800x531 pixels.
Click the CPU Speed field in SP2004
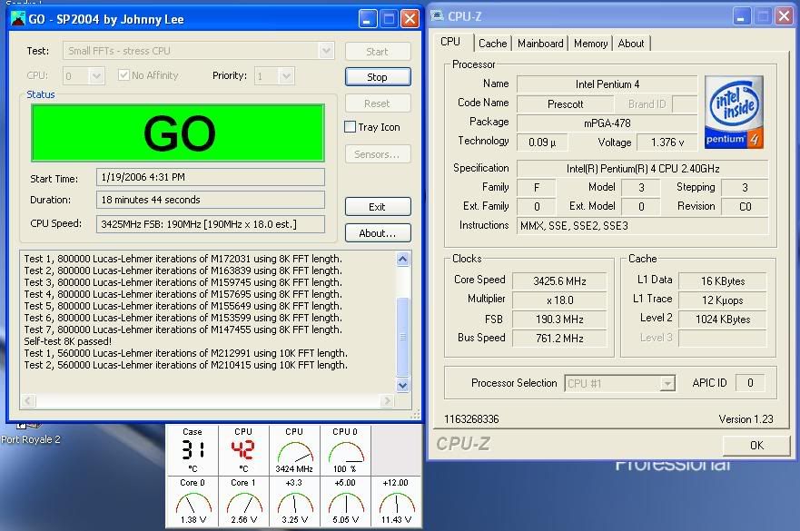(x=210, y=224)
